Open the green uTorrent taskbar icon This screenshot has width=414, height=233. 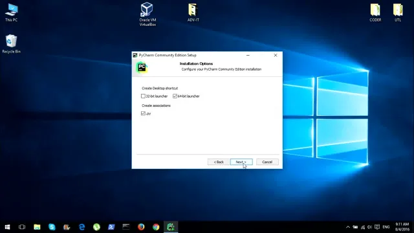coord(96,227)
